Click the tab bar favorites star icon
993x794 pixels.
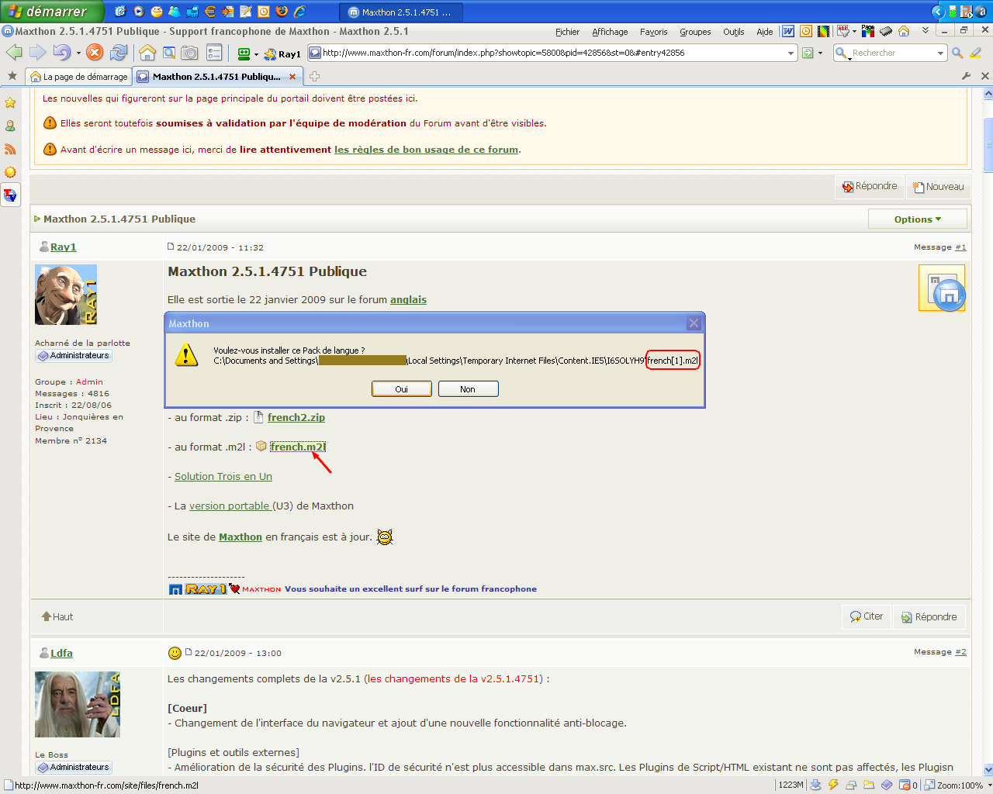click(x=12, y=76)
